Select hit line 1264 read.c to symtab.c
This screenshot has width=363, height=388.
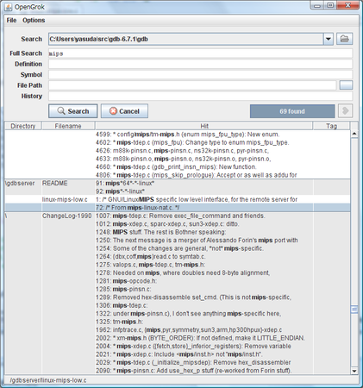tap(151, 256)
